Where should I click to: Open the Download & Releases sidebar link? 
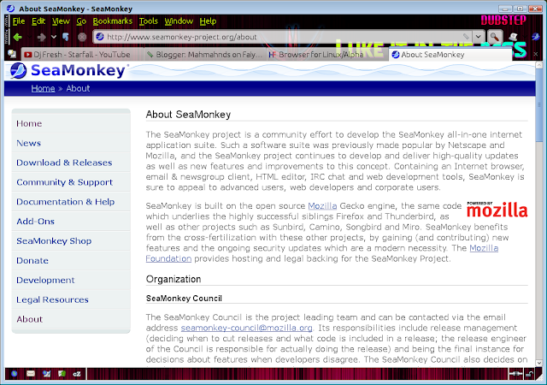click(64, 163)
